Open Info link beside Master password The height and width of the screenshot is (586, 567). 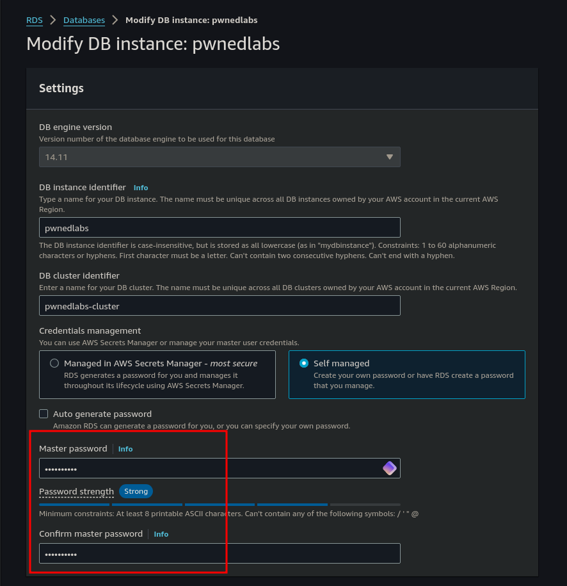pyautogui.click(x=125, y=449)
